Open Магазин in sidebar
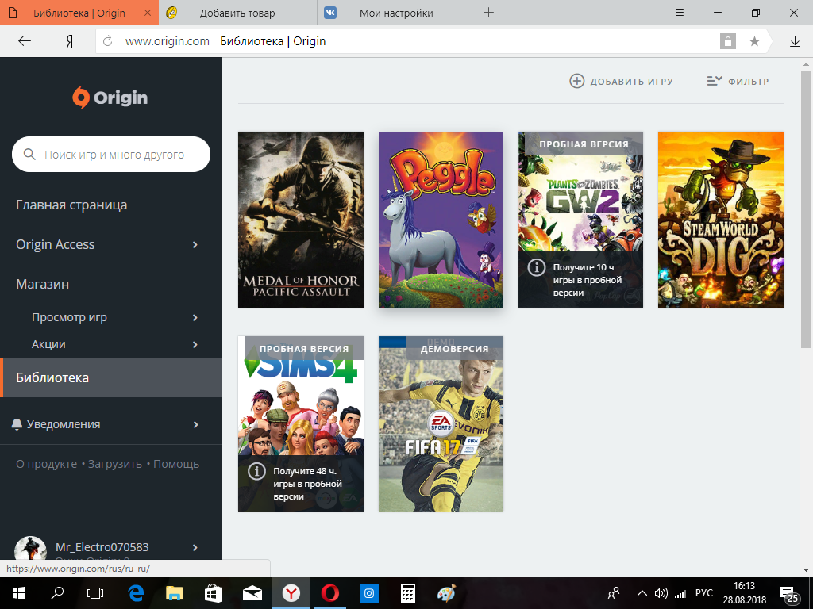Viewport: 813px width, 609px height. [x=43, y=284]
